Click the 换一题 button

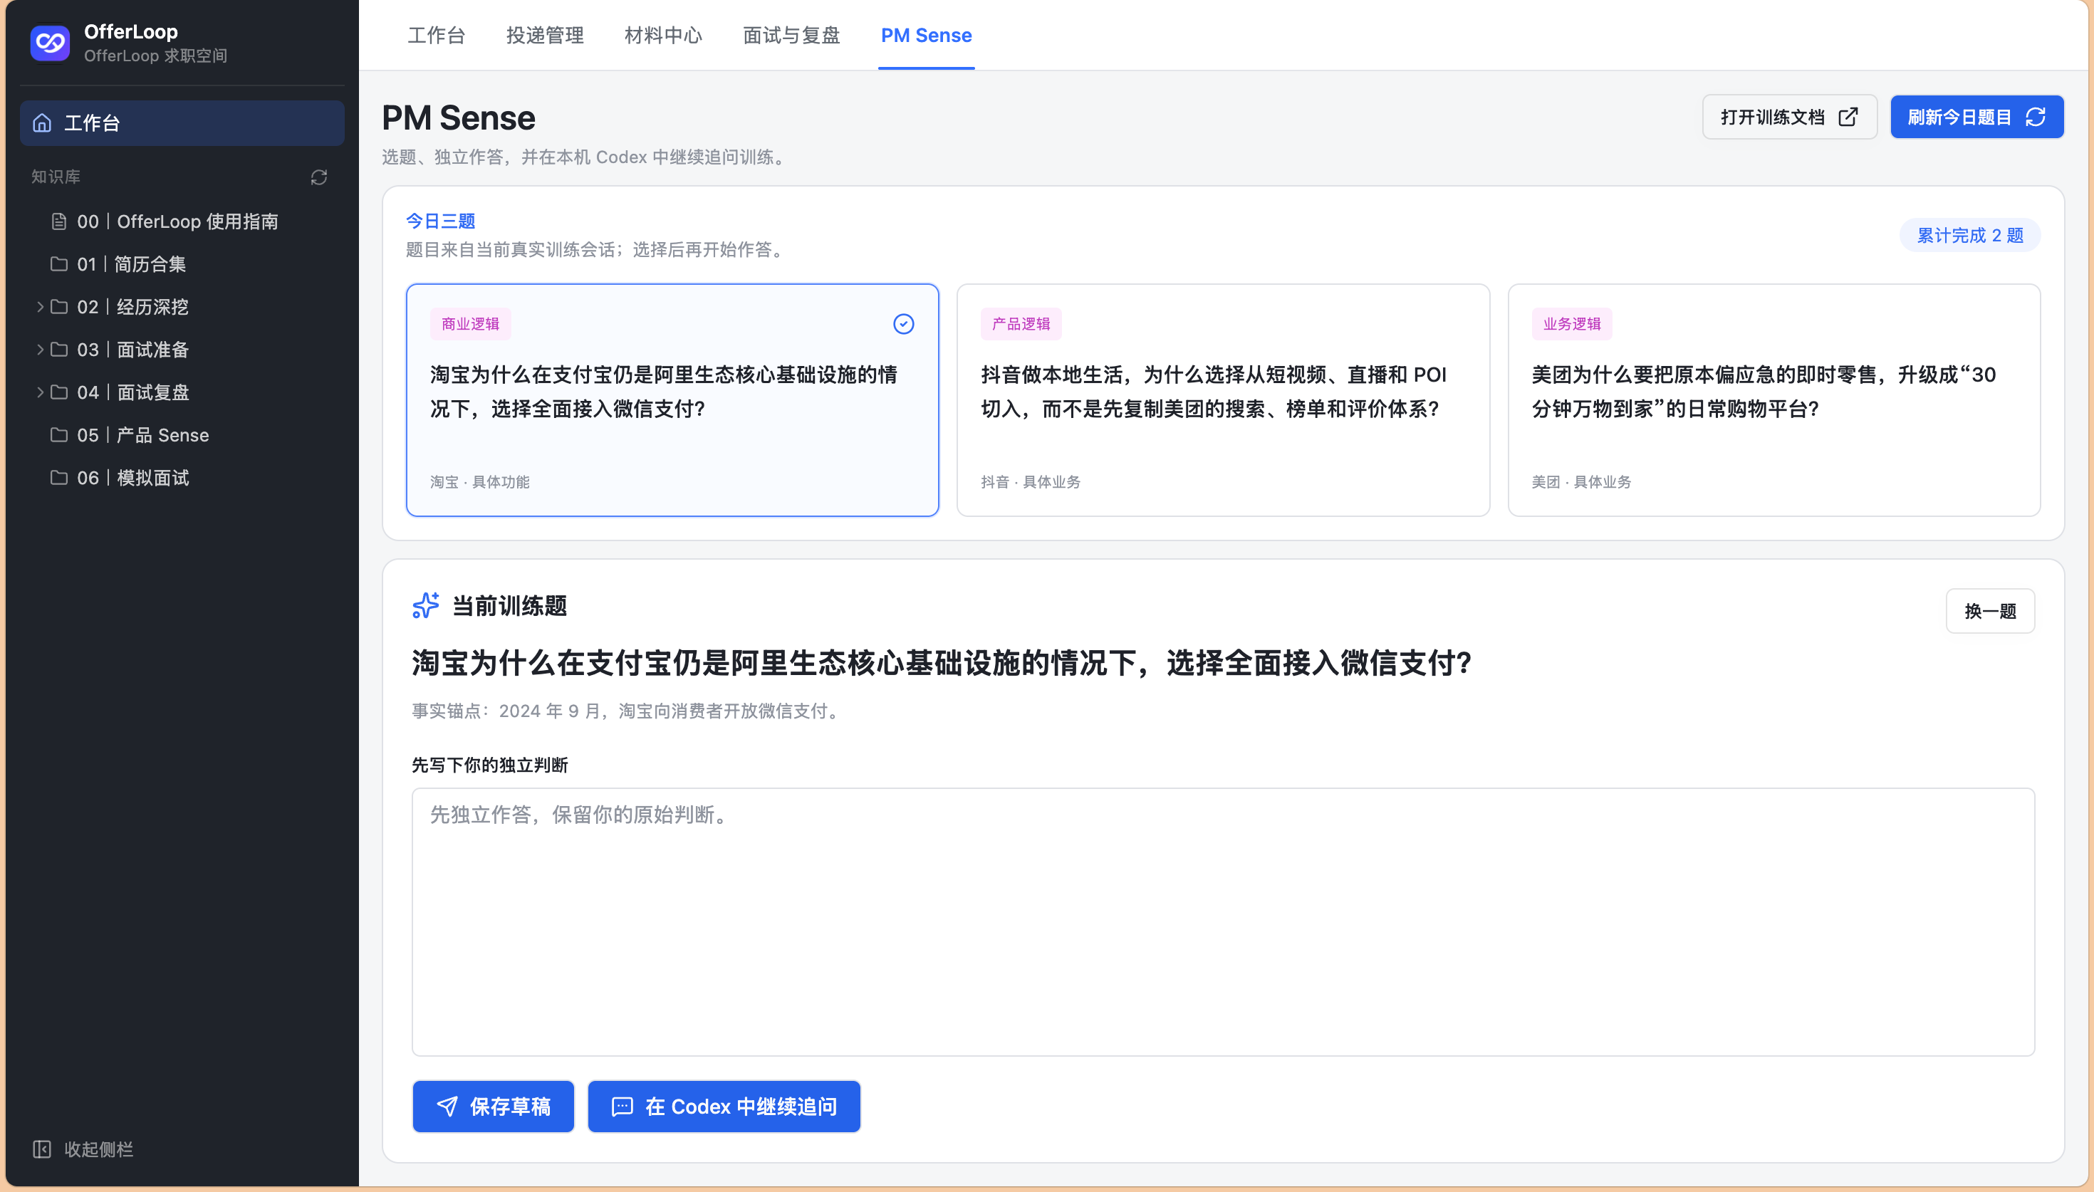click(1990, 611)
